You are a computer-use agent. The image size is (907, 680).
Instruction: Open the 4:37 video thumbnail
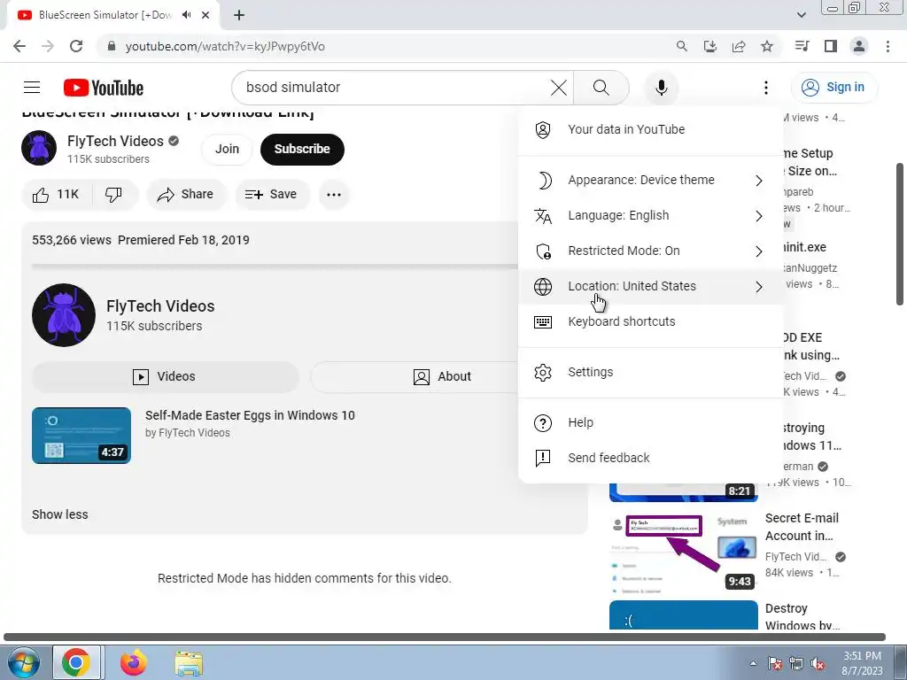[81, 436]
